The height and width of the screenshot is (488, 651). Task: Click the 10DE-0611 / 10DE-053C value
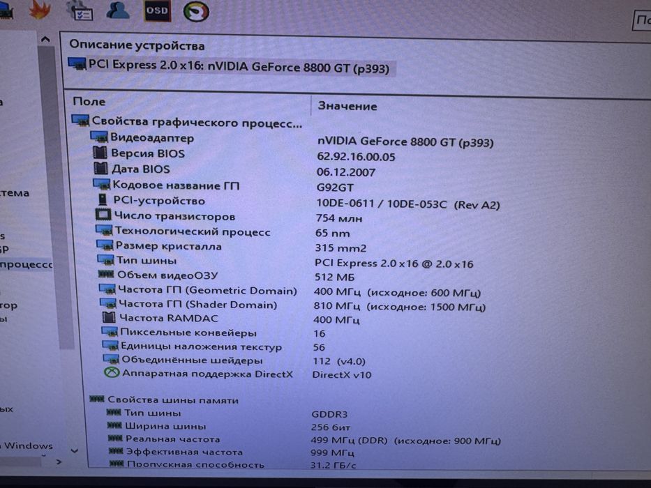coord(407,204)
